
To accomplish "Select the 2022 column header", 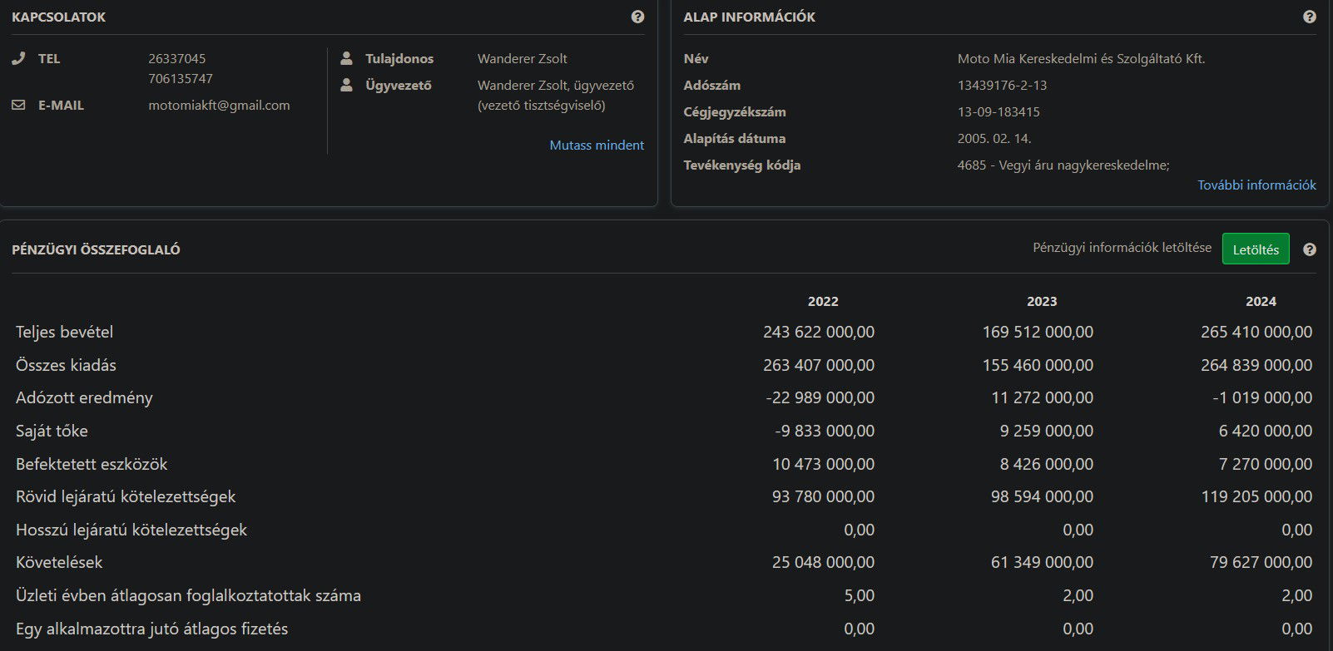I will pyautogui.click(x=822, y=301).
